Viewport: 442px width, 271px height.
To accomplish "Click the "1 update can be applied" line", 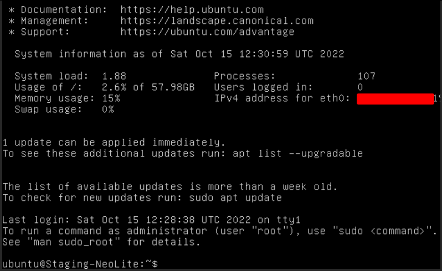I will pos(114,142).
